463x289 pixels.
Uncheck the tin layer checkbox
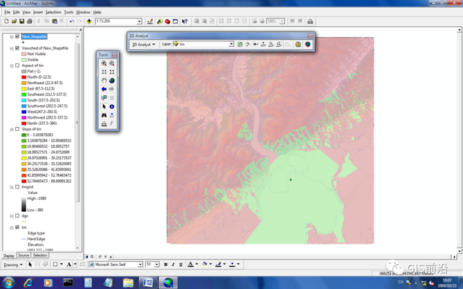[17, 227]
